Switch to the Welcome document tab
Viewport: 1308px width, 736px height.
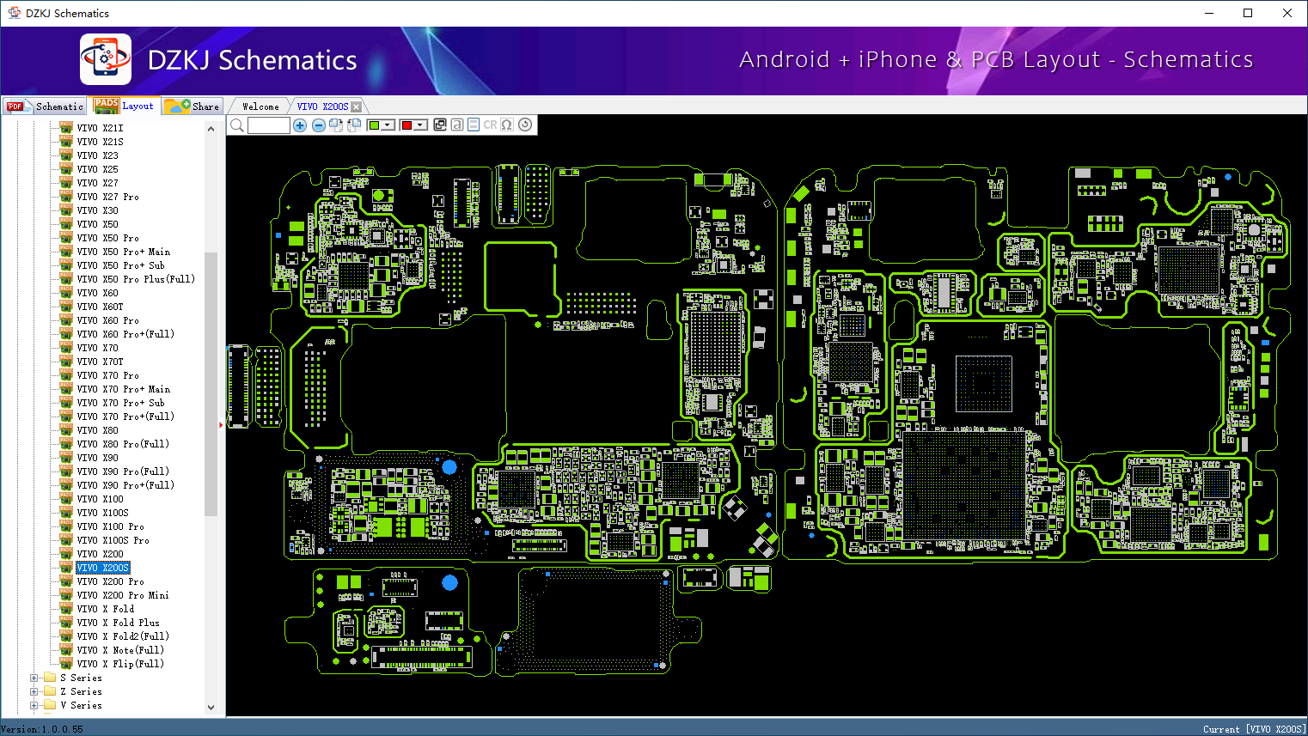[x=260, y=106]
